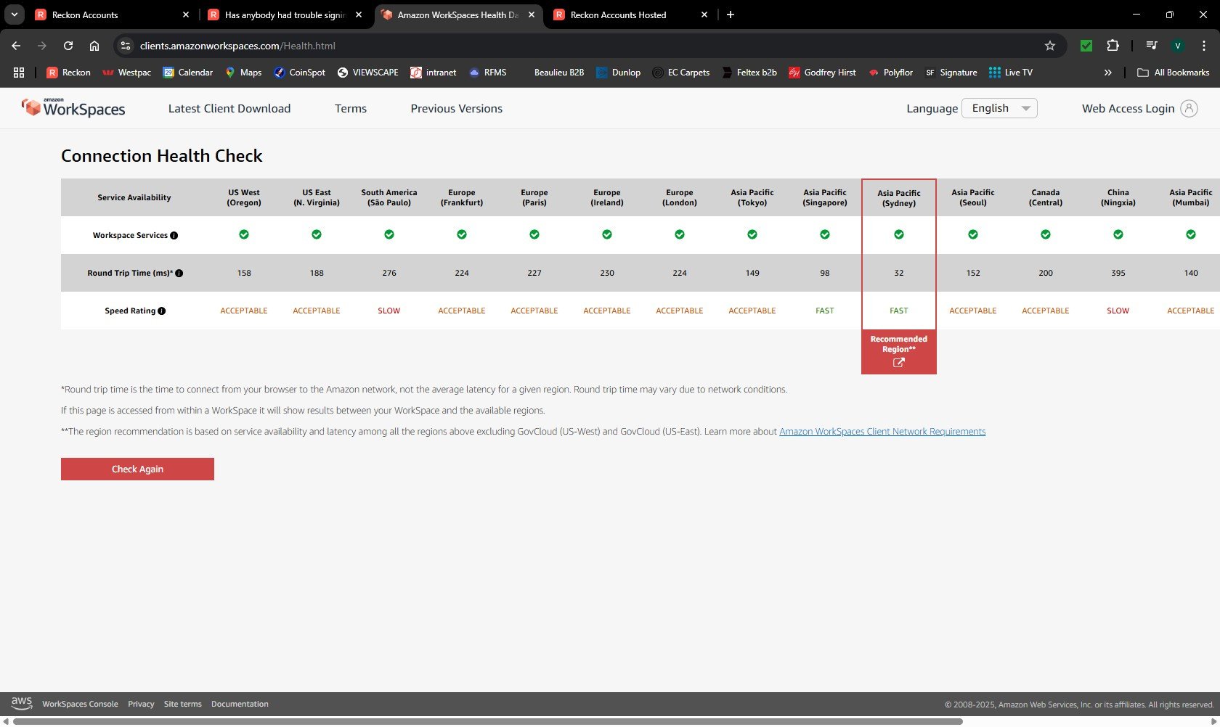Click the green checkmark extension icon
The width and height of the screenshot is (1220, 727).
tap(1086, 46)
